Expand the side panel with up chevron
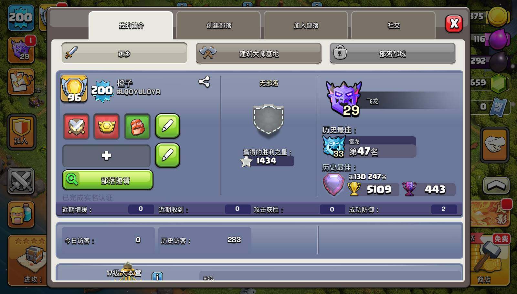Image resolution: width=517 pixels, height=294 pixels. pyautogui.click(x=496, y=185)
